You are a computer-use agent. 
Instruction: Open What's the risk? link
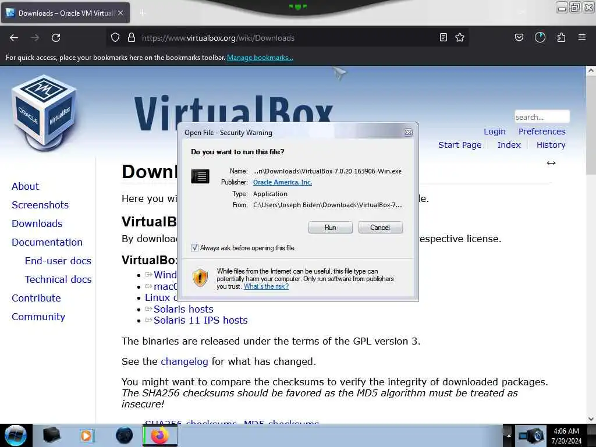pos(266,286)
